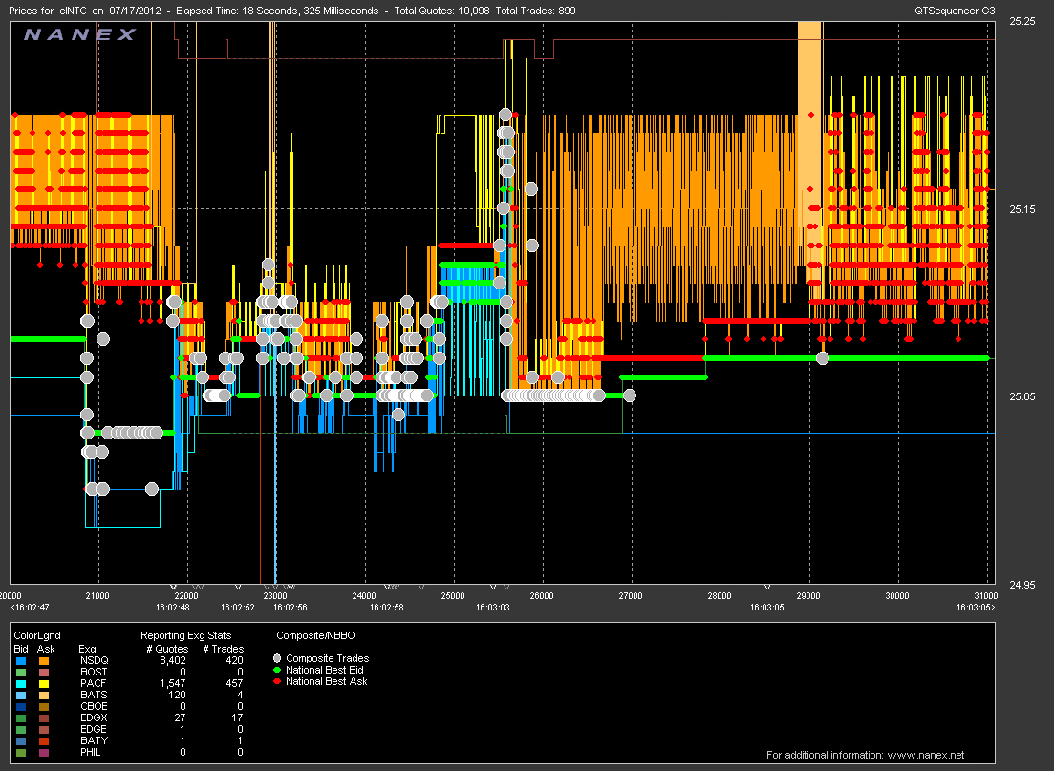Choose the BATY ask color swatch

[44, 740]
